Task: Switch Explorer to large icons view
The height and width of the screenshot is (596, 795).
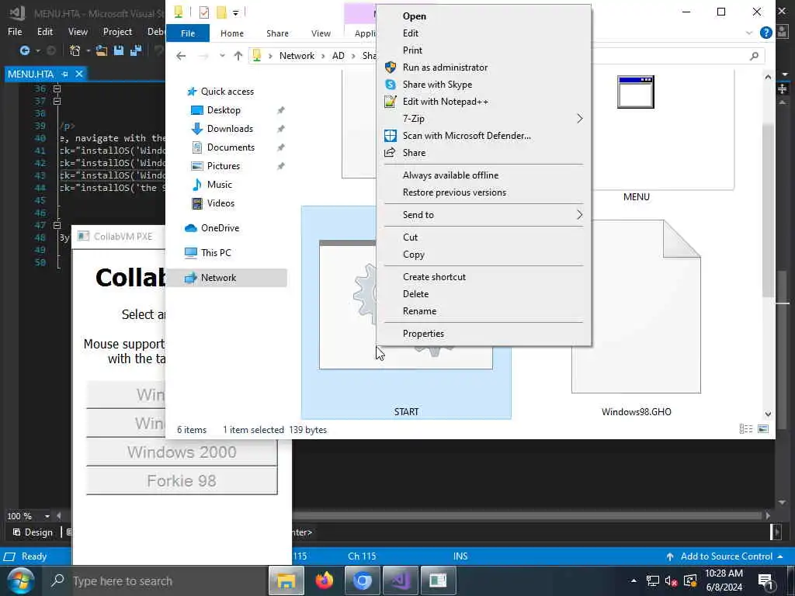Action: click(x=763, y=429)
